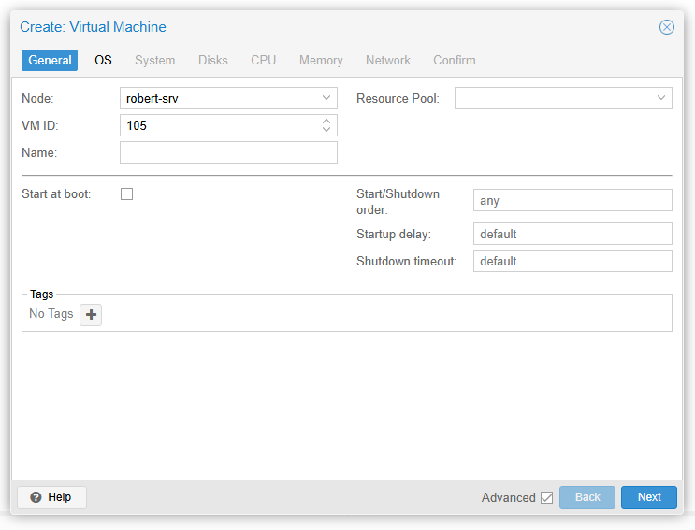Image resolution: width=695 pixels, height=530 pixels.
Task: Click the Startup delay field
Action: coord(572,234)
